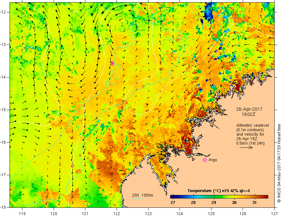This screenshot has height=217, width=281.
Task: Click longitude axis label '124'
Action: 180,213
